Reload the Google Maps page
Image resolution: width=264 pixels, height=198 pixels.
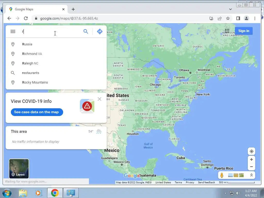26,18
